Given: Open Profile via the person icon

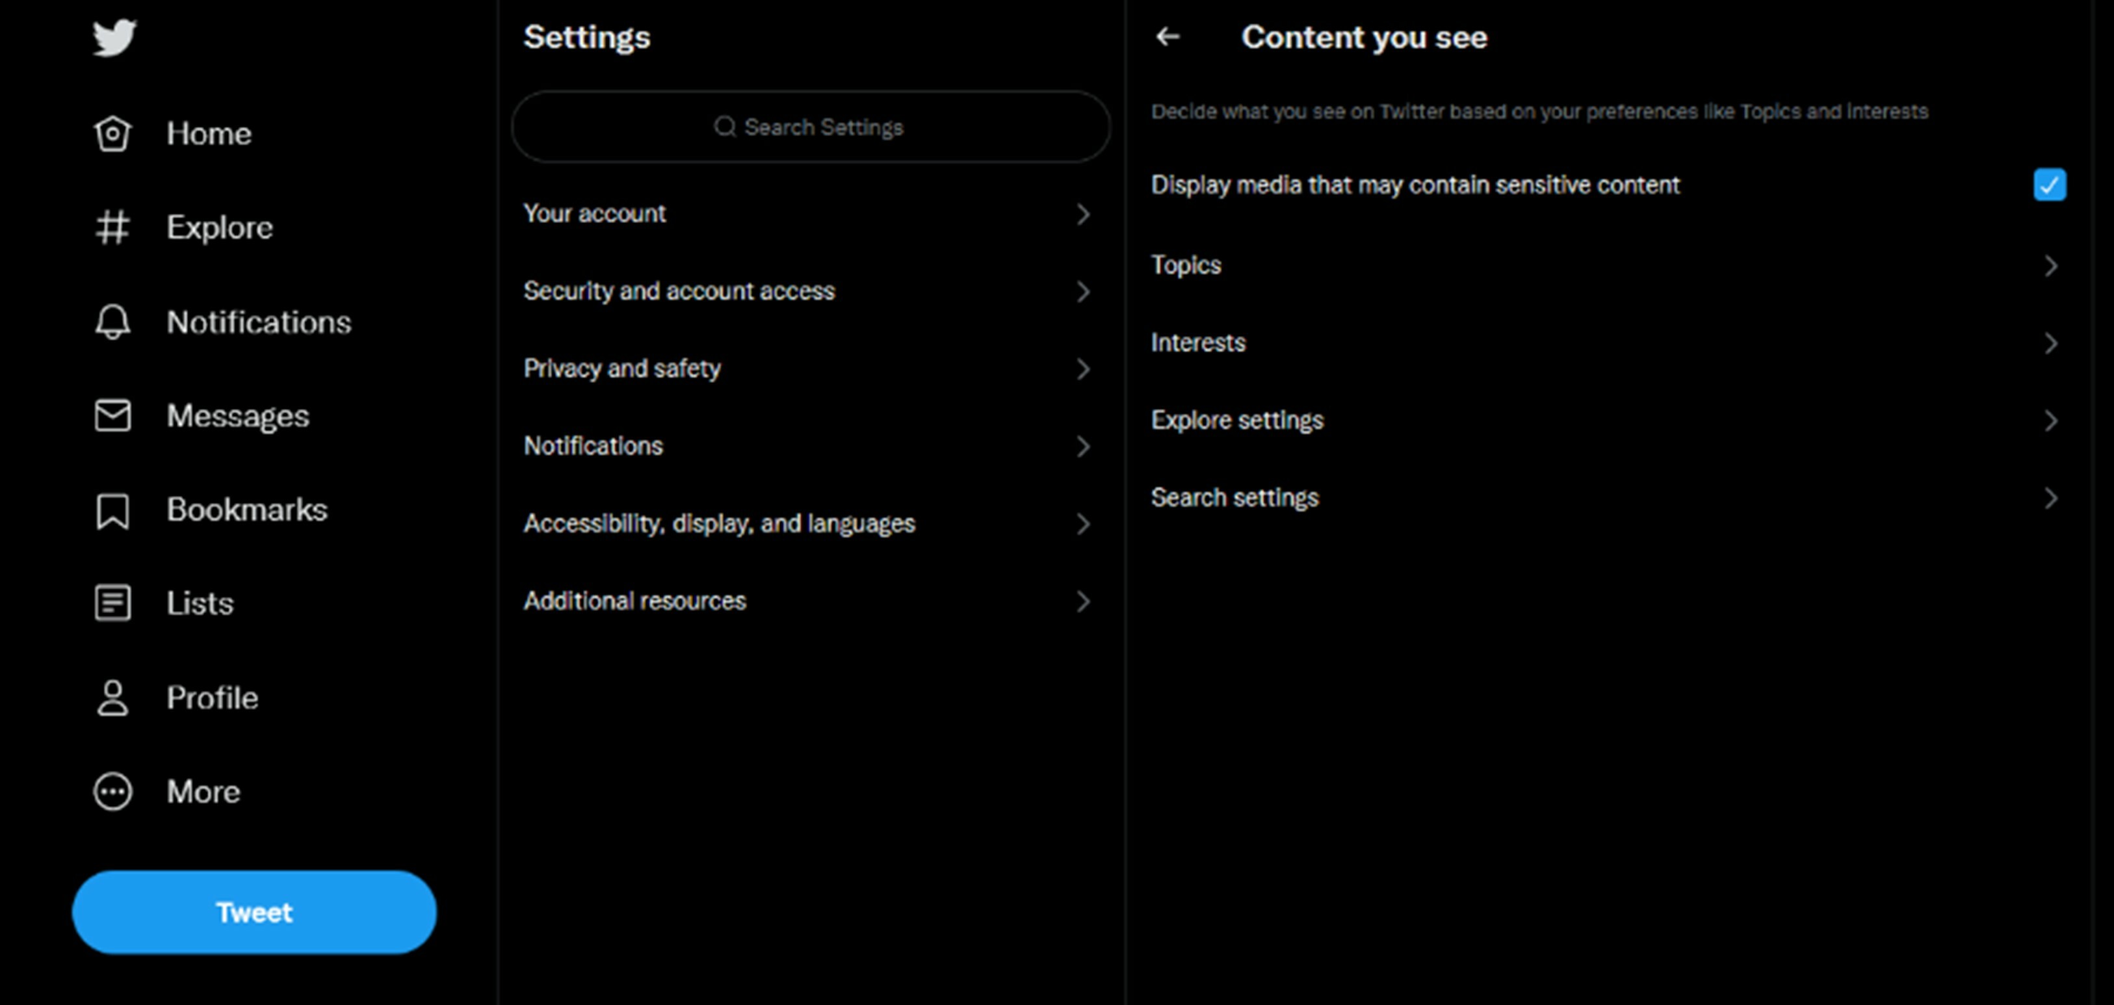Looking at the screenshot, I should point(112,698).
